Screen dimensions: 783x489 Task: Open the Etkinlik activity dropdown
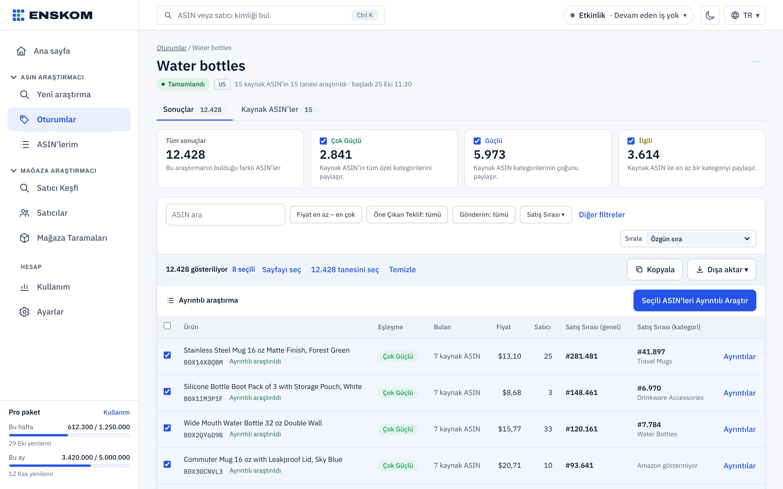[x=628, y=15]
